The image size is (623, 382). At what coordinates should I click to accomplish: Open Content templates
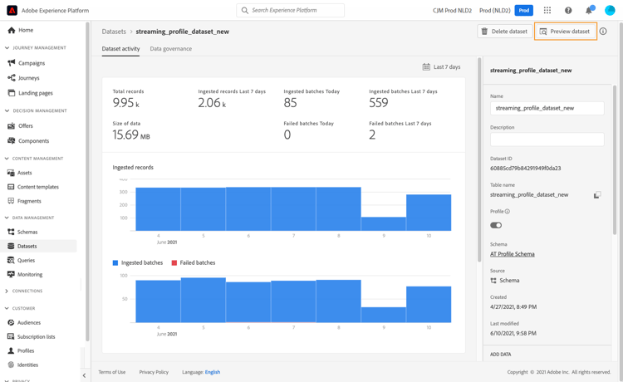coord(33,187)
